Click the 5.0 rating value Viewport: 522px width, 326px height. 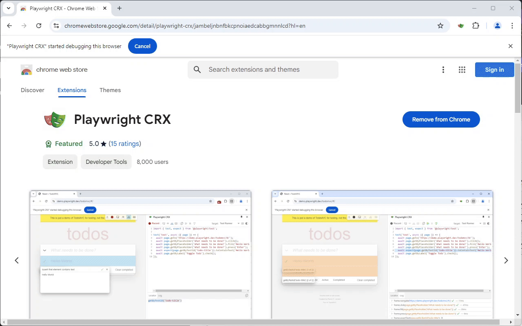coord(94,143)
